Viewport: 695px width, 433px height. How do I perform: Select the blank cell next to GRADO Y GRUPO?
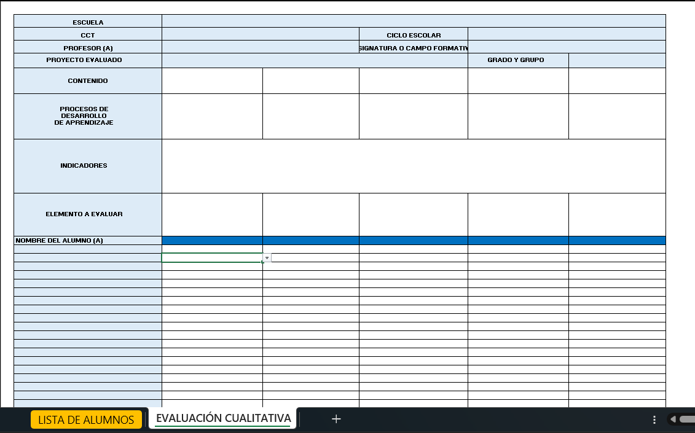pos(616,60)
